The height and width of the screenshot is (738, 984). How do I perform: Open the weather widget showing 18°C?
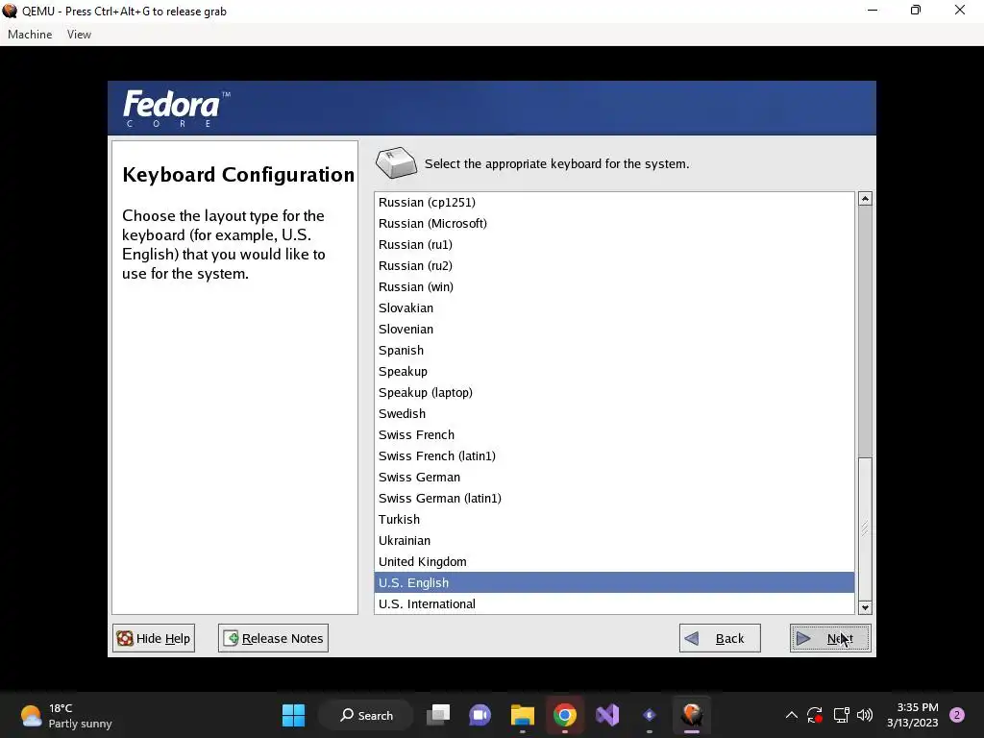(x=65, y=715)
